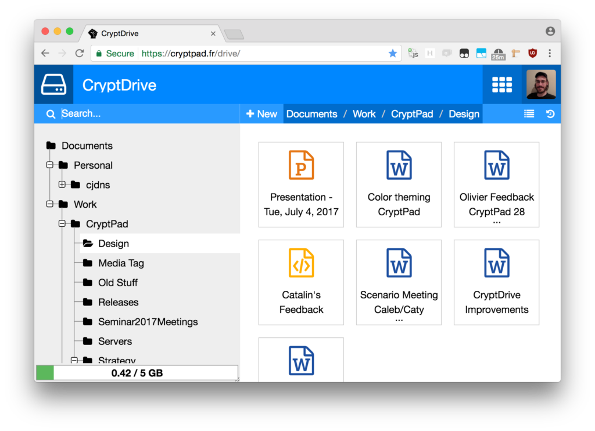
Task: Open the Presentation file with orange P icon
Action: click(301, 184)
